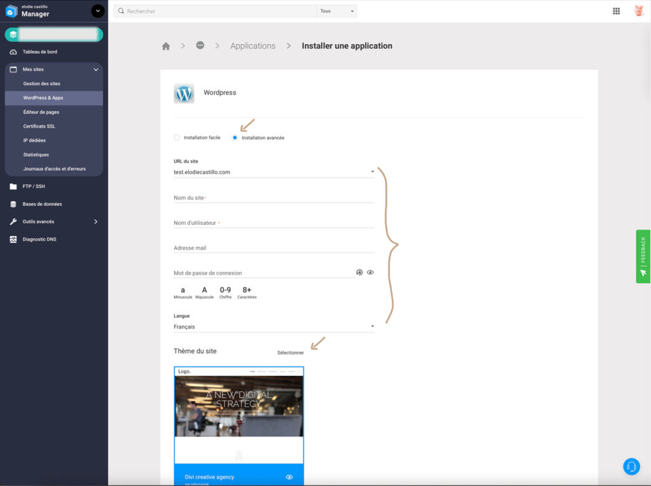Open Diagnostic DNS

pyautogui.click(x=39, y=240)
